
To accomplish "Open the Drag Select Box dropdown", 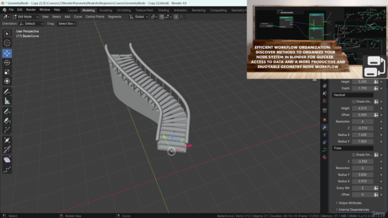I will pyautogui.click(x=67, y=24).
